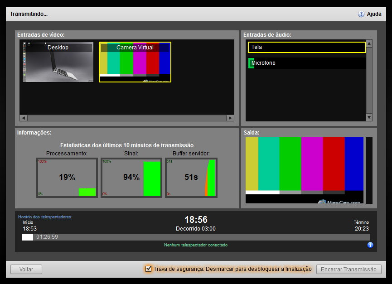This screenshot has height=284, width=392.
Task: Click the Processamento 19% statistics graph
Action: [67, 178]
